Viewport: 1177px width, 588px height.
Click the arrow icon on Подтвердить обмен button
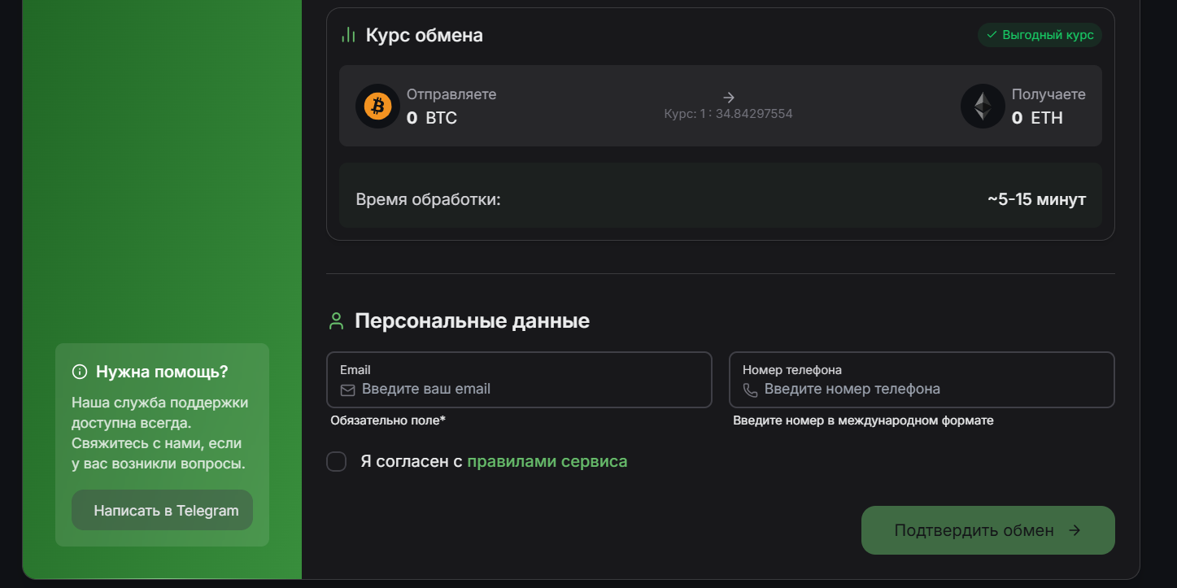(1075, 530)
